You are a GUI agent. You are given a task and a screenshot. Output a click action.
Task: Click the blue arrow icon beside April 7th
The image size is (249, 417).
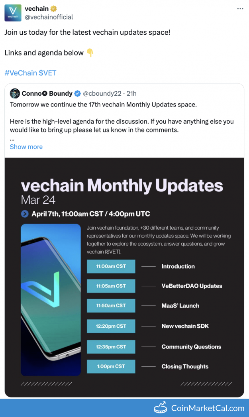click(25, 214)
